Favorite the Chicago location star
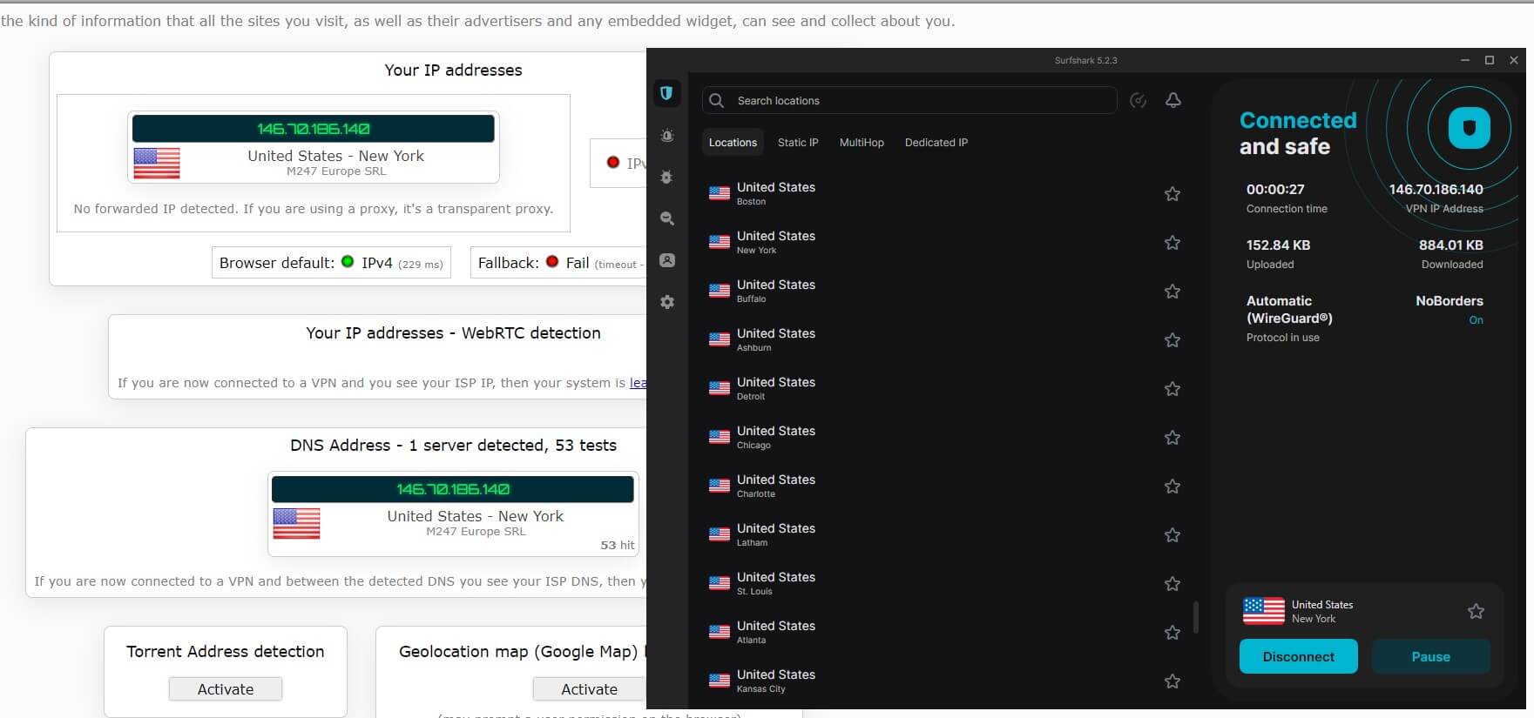This screenshot has height=718, width=1534. pyautogui.click(x=1172, y=438)
